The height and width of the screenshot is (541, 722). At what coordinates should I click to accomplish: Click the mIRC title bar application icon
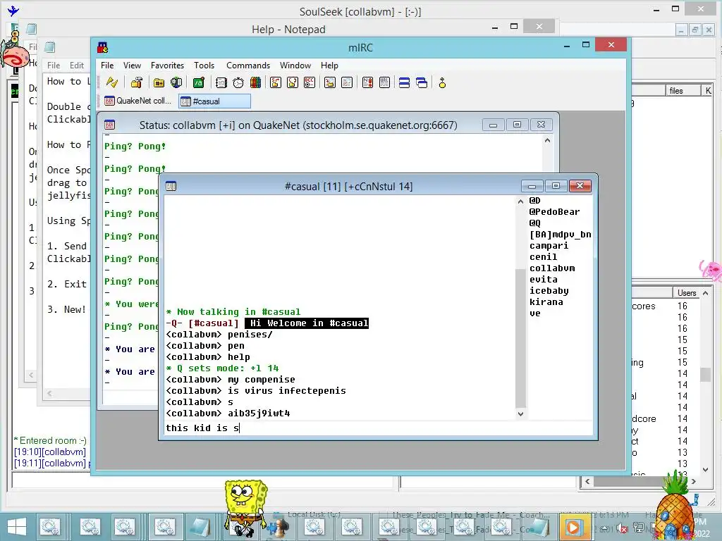(x=103, y=47)
